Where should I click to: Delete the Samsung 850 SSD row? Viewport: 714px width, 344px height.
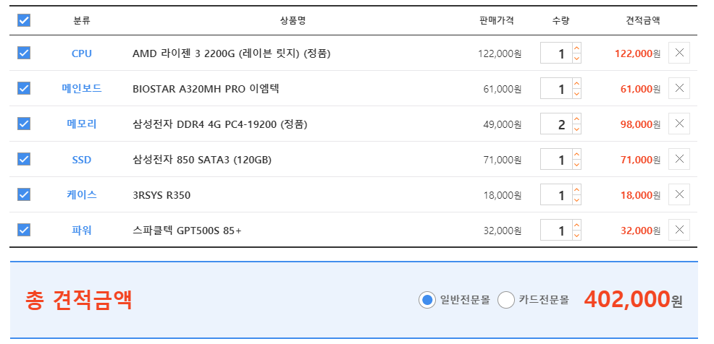[679, 159]
